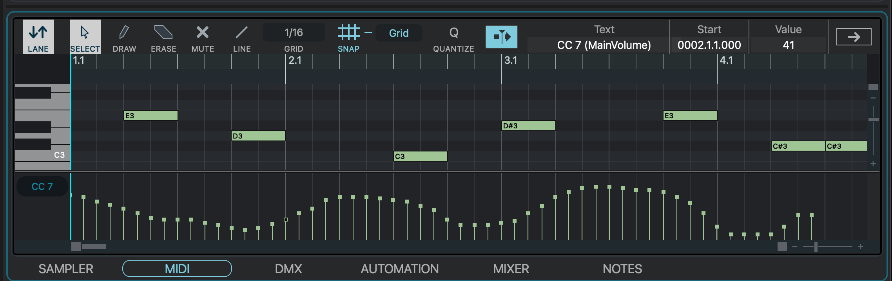Activate the Mute tool
This screenshot has height=281, width=892.
[x=203, y=37]
